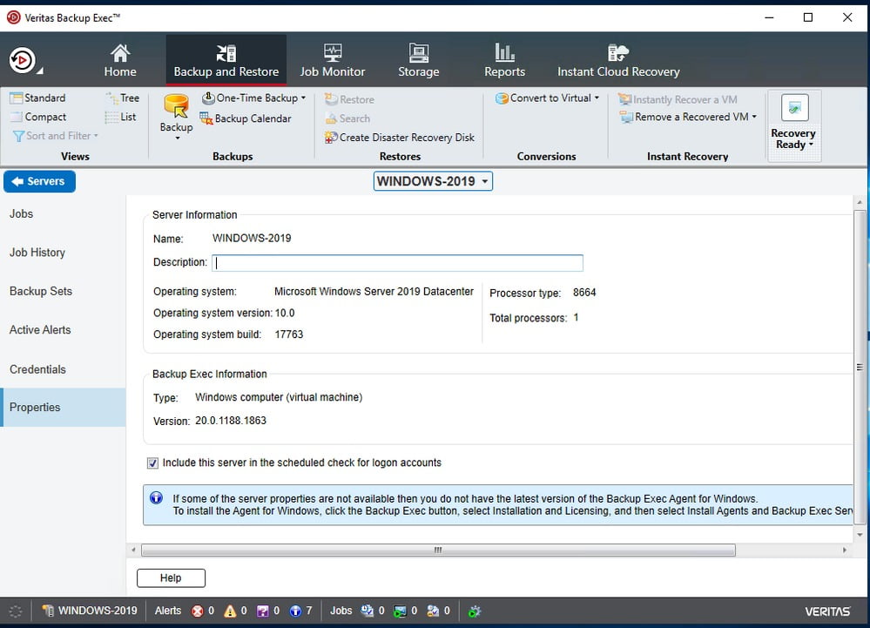
Task: Click the vertical scrollbar up arrow
Action: 860,202
